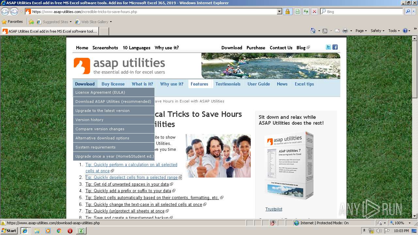The width and height of the screenshot is (418, 235).
Task: Open tip: Get rid of unwanted spaces
Action: pyautogui.click(x=127, y=184)
